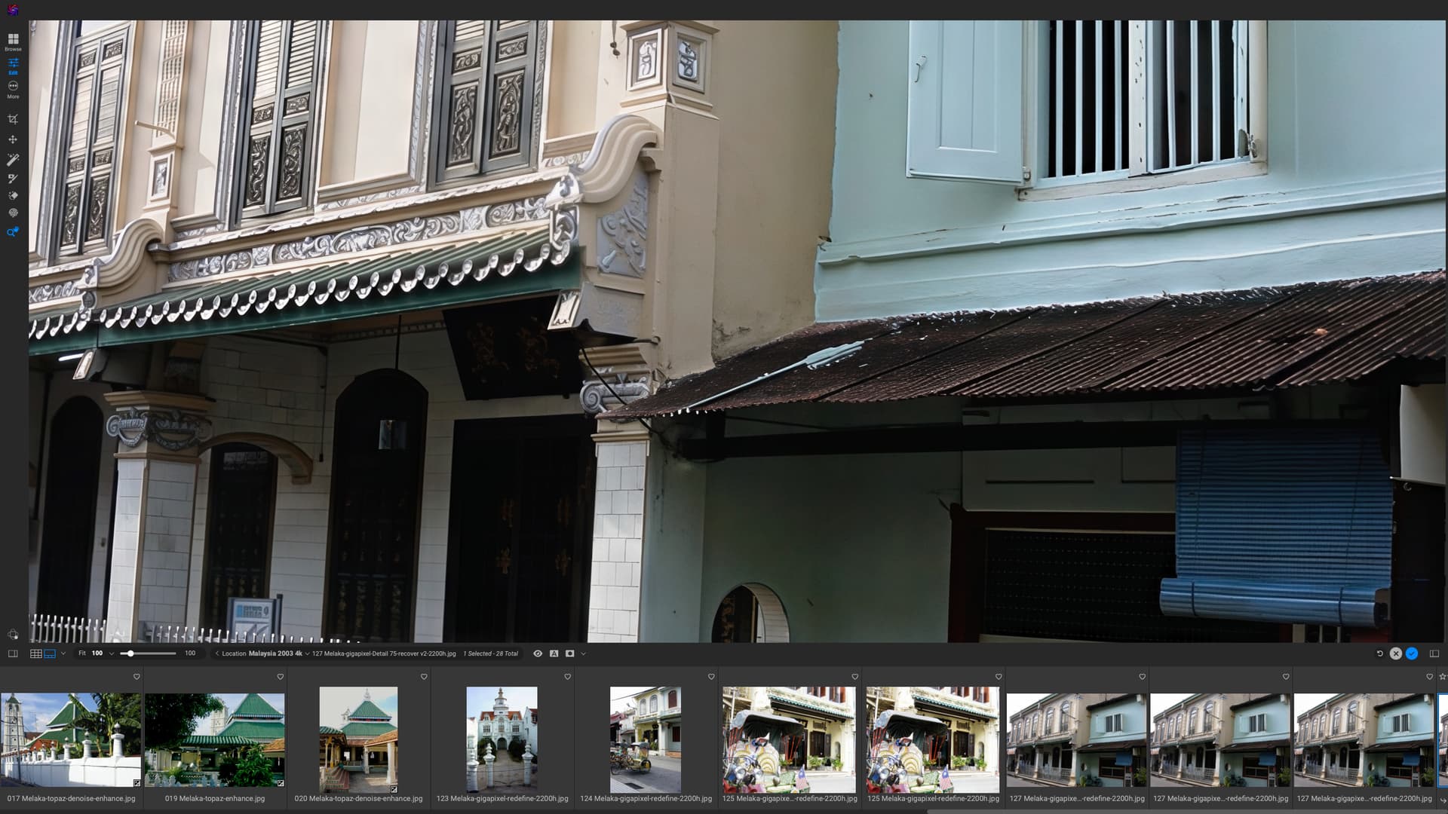Switch to the Edit module
The image size is (1448, 814).
pos(13,65)
